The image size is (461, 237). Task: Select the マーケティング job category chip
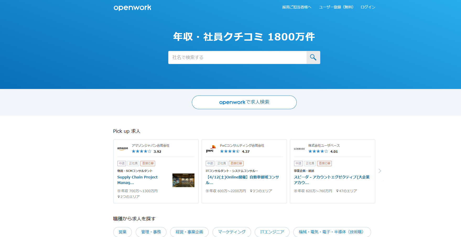231,232
